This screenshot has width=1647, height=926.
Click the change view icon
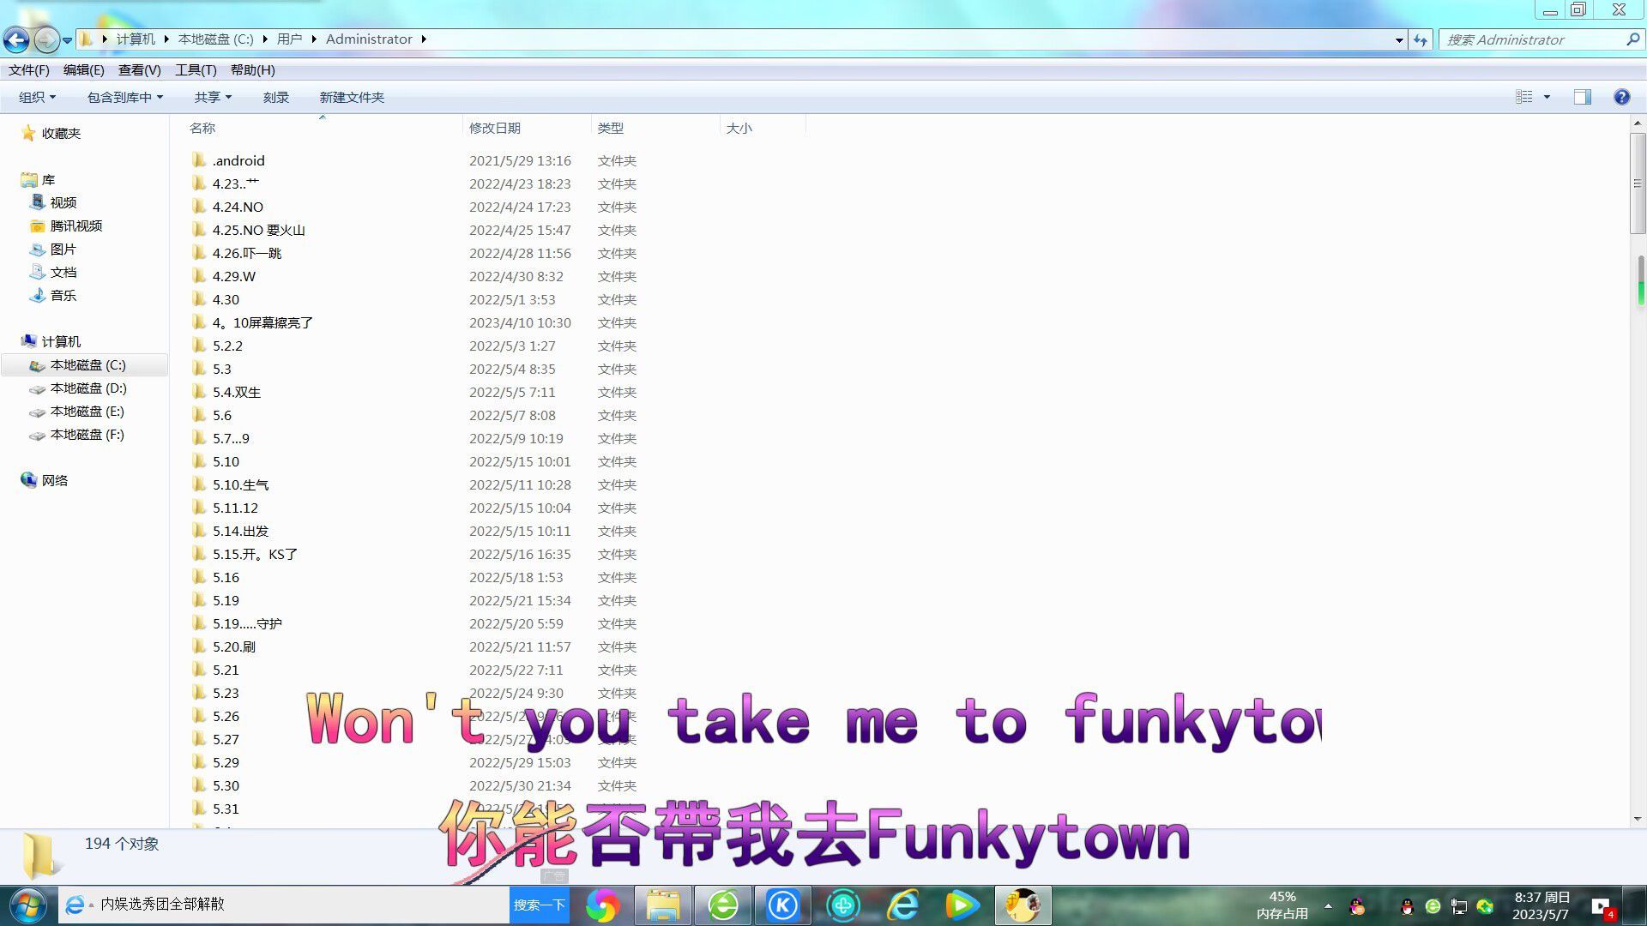pos(1523,97)
